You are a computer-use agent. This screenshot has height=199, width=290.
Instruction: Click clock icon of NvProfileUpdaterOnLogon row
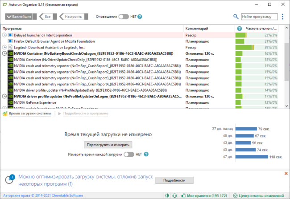coord(4,96)
